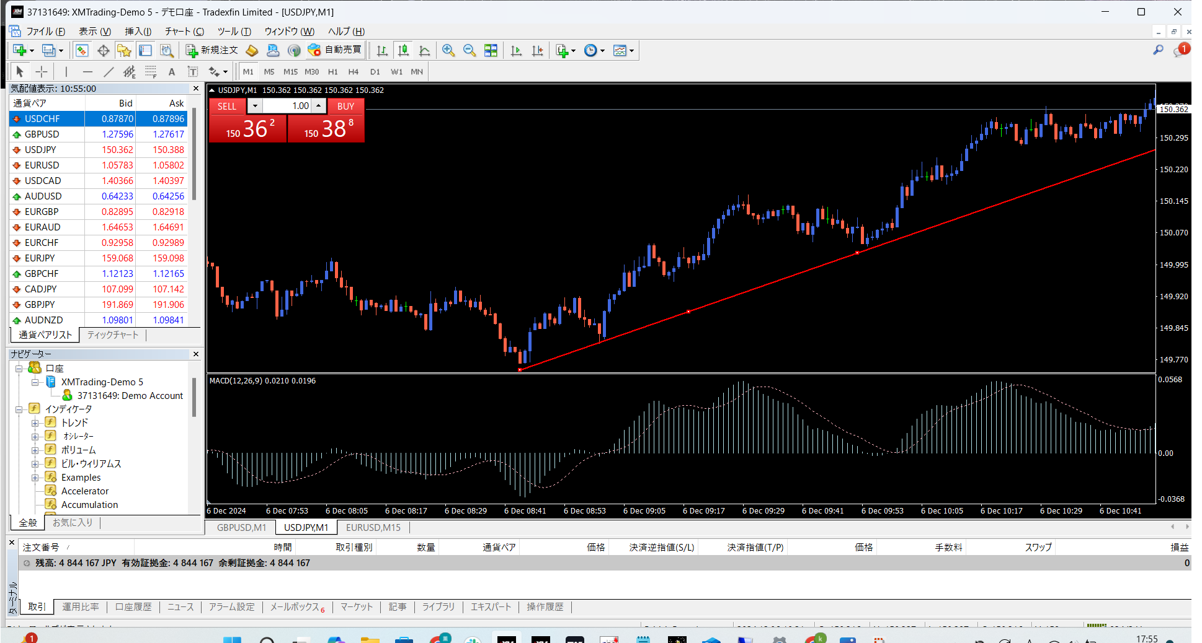This screenshot has width=1202, height=643.
Task: Switch to the EURUSD,M15 chart tab
Action: tap(373, 528)
